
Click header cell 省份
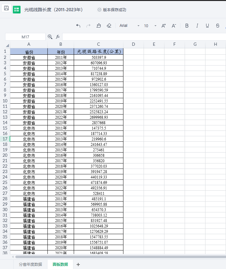(x=29, y=51)
